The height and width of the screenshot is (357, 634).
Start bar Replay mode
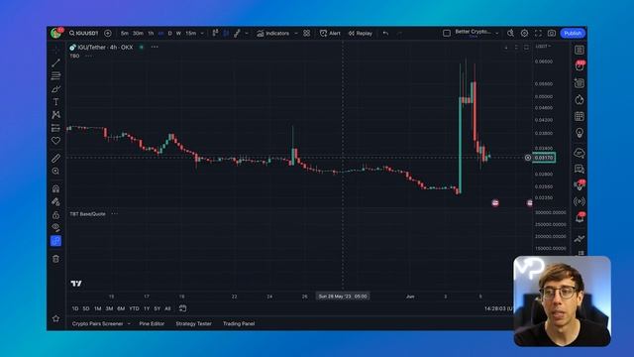pyautogui.click(x=361, y=33)
